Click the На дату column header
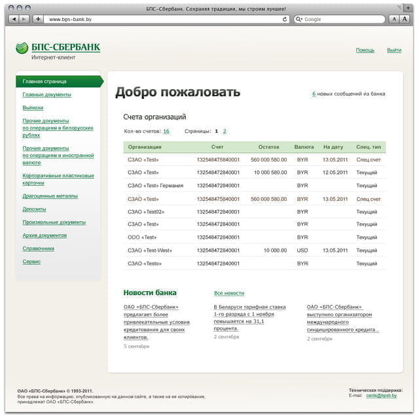 point(333,147)
